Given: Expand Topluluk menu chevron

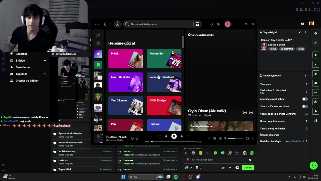Looking at the screenshot, I should coord(45,74).
